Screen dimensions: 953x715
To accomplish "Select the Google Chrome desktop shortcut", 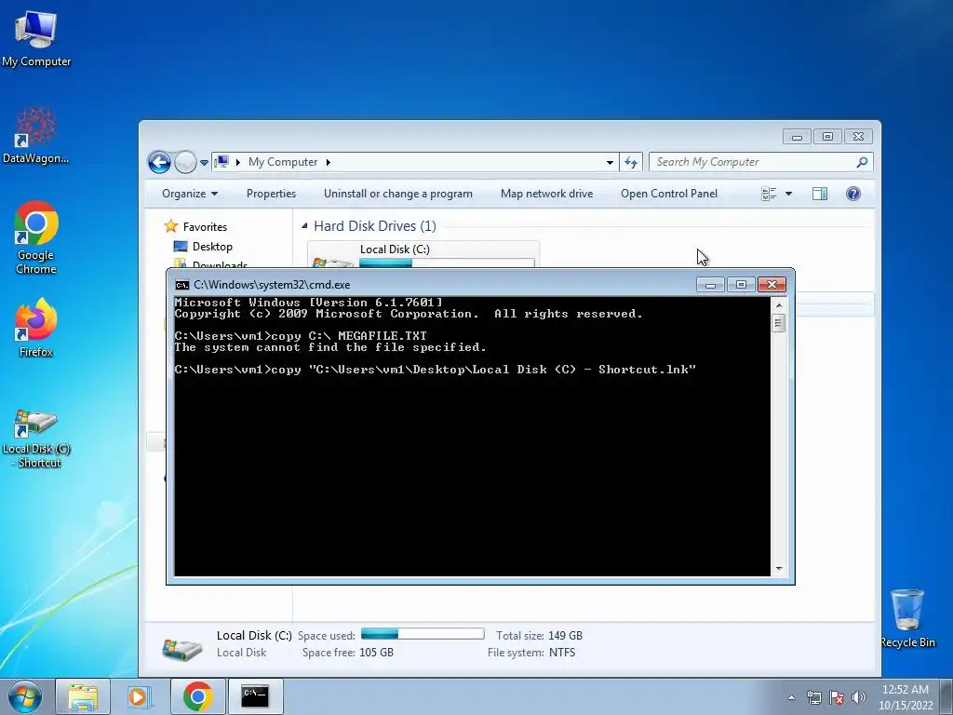I will (x=36, y=237).
